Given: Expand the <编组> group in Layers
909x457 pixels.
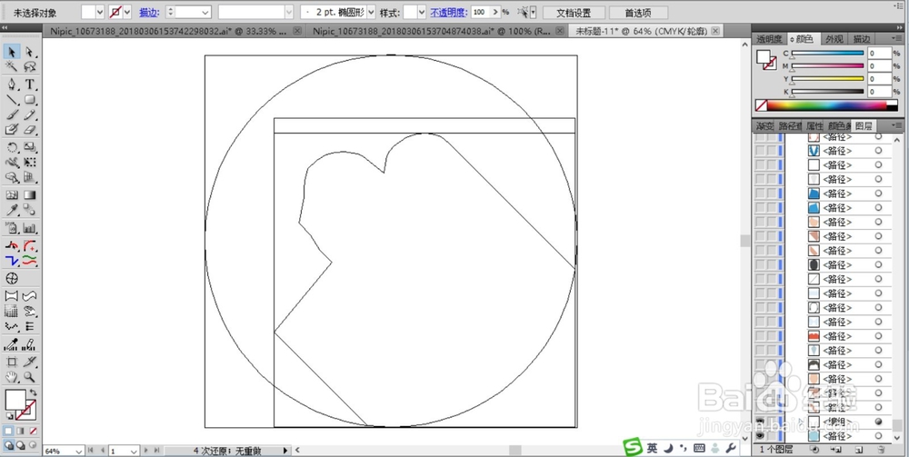Looking at the screenshot, I should 802,422.
